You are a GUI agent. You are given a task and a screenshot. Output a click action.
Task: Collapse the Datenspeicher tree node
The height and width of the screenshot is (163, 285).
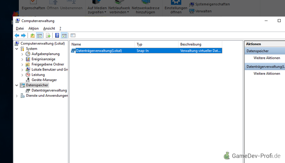click(17, 85)
